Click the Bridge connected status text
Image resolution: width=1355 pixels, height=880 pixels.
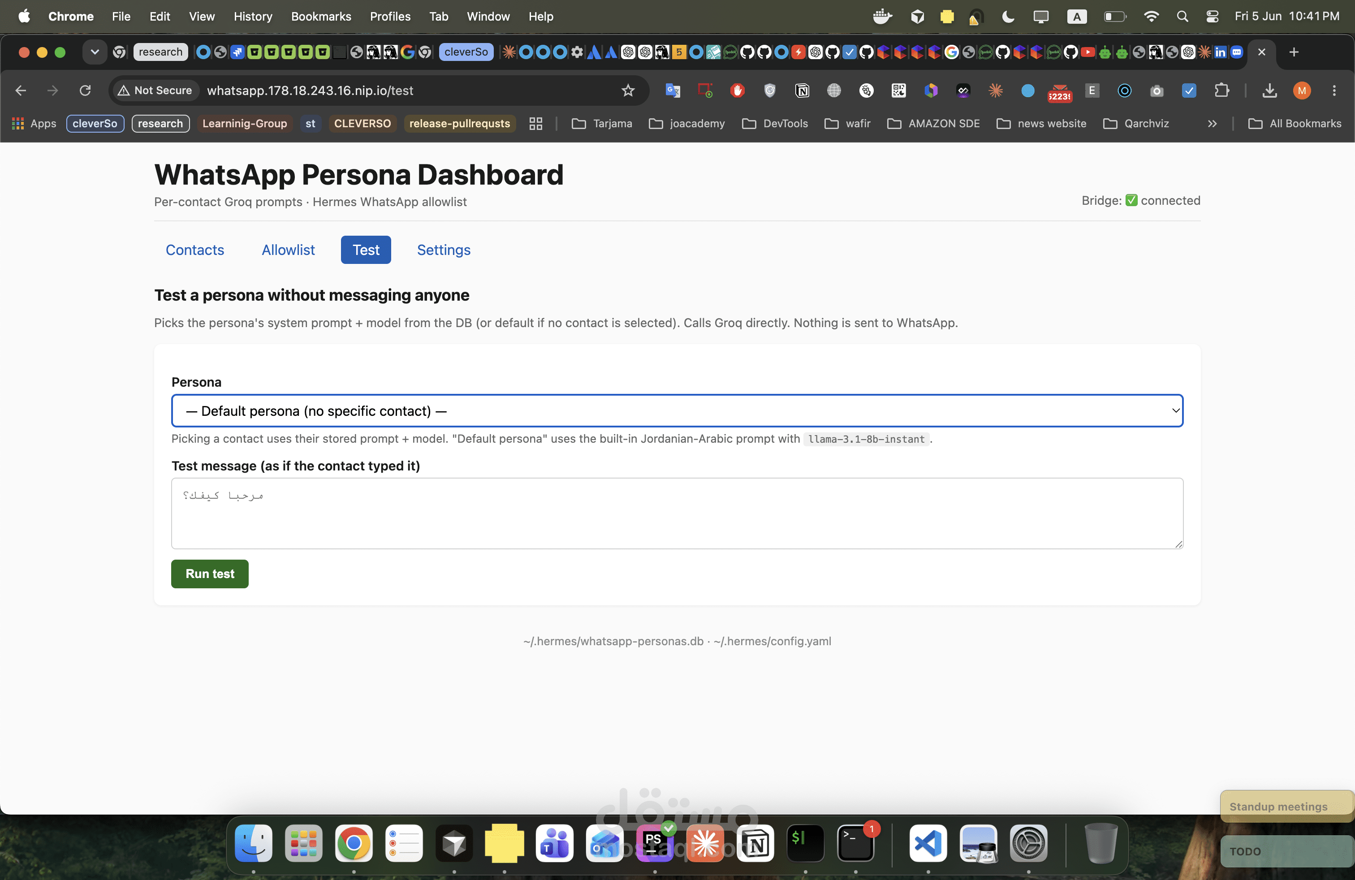tap(1140, 200)
